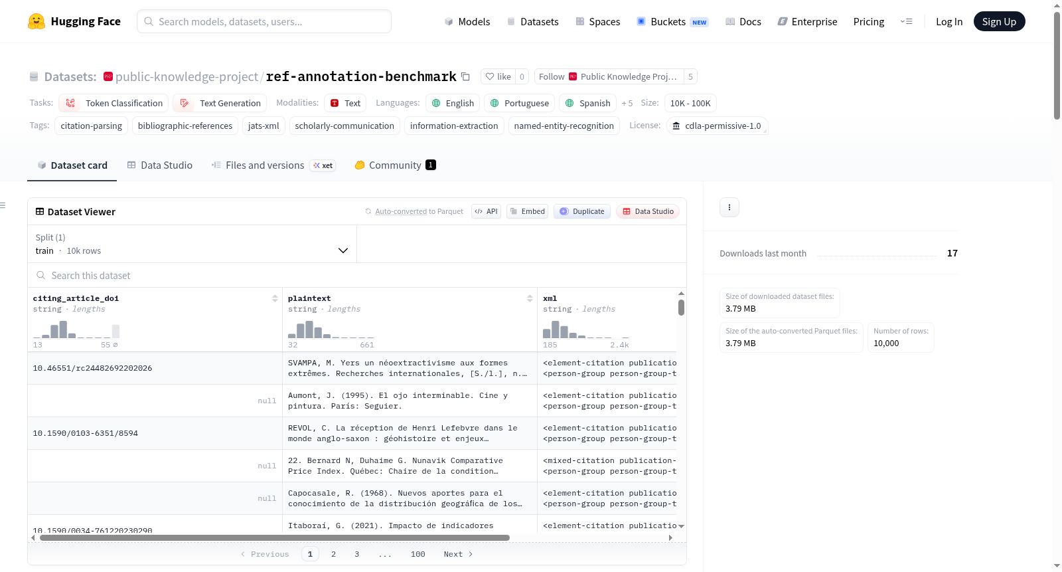The image size is (1062, 572).
Task: Open Data Studio from viewer header
Action: click(x=647, y=211)
